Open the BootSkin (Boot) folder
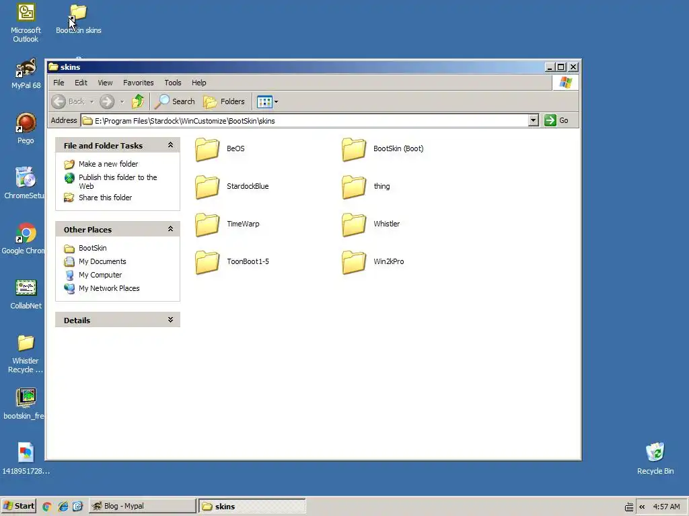The height and width of the screenshot is (516, 689). pos(354,148)
